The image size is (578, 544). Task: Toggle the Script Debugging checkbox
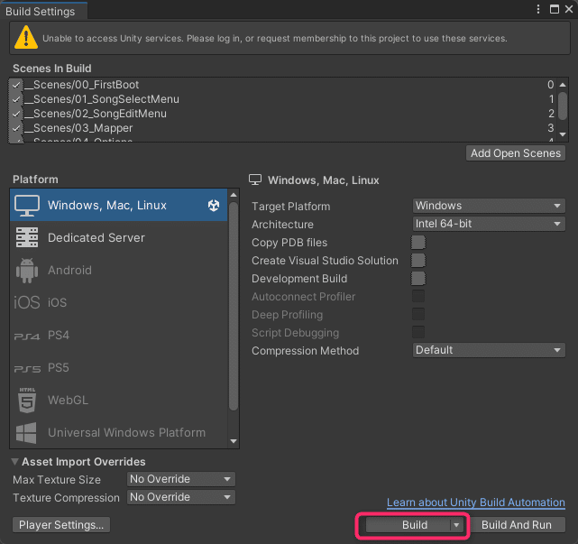418,332
